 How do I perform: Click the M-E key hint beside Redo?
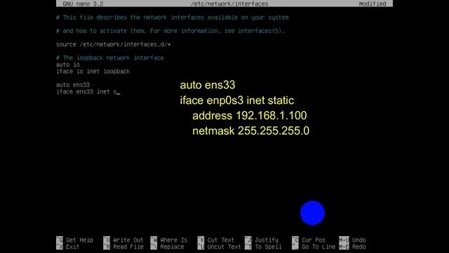pos(344,247)
